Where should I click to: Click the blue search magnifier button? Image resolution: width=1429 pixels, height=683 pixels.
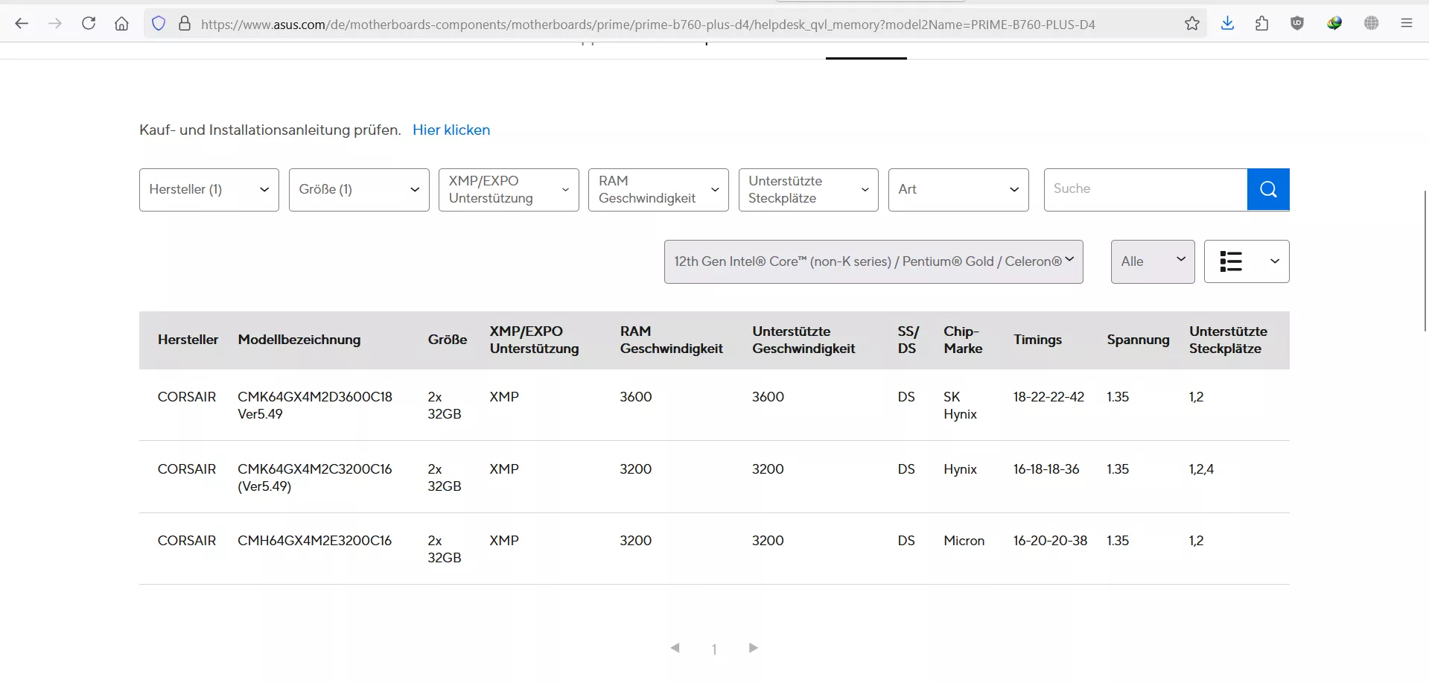pyautogui.click(x=1268, y=189)
